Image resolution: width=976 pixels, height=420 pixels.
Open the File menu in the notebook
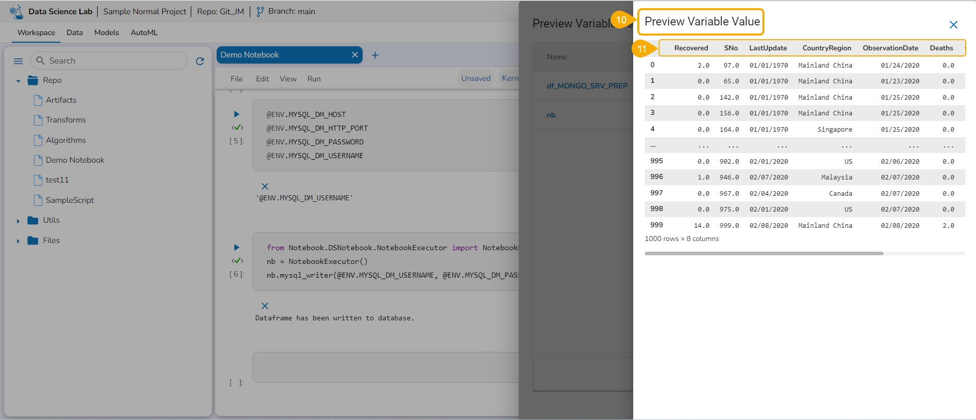click(x=236, y=79)
